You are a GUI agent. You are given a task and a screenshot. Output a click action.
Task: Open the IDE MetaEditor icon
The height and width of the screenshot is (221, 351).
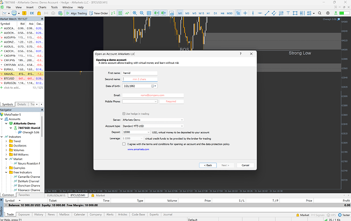(32, 13)
